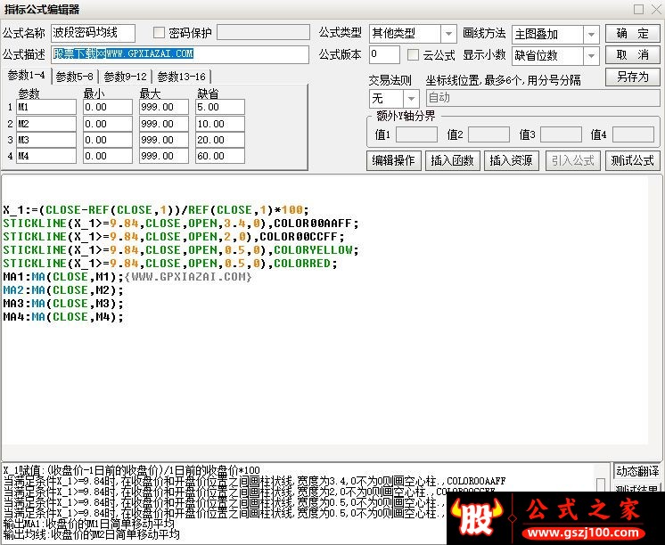665x545 pixels.
Task: Open the 编辑操作 menu button
Action: 394,160
